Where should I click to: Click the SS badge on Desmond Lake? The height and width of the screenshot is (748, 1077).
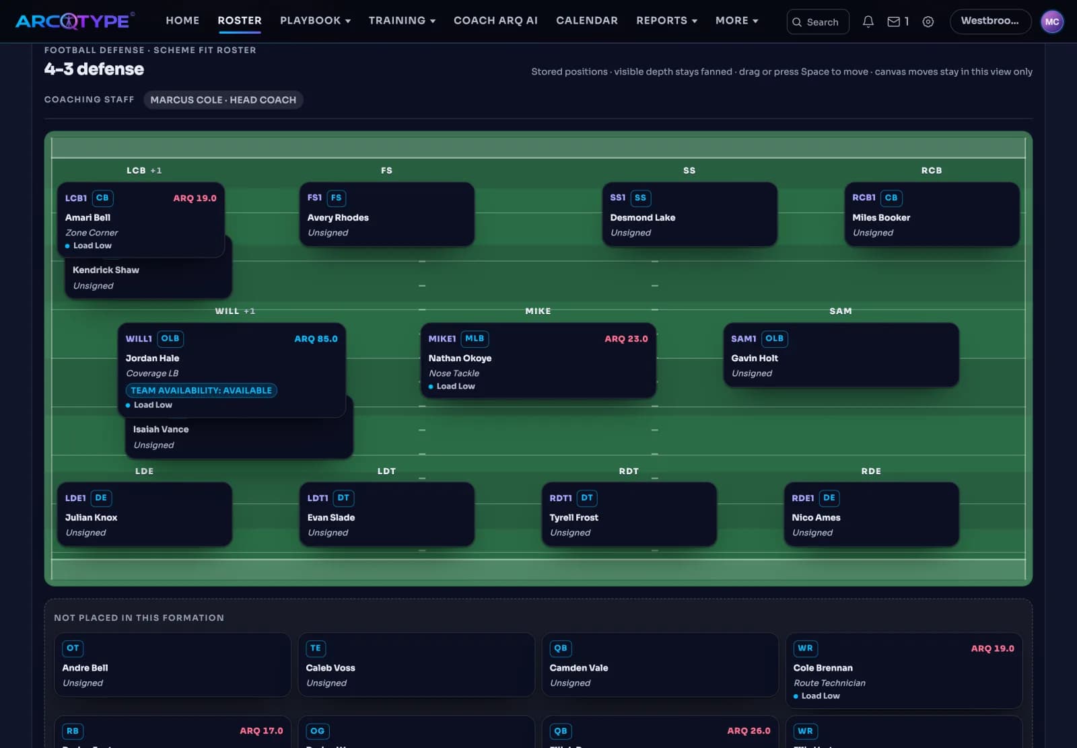(640, 198)
